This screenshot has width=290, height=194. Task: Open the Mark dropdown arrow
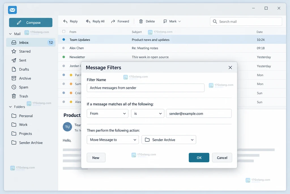click(179, 21)
